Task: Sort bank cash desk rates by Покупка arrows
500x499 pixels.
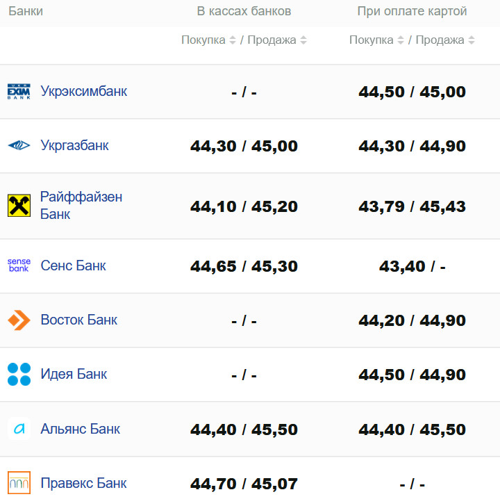Action: [x=233, y=40]
